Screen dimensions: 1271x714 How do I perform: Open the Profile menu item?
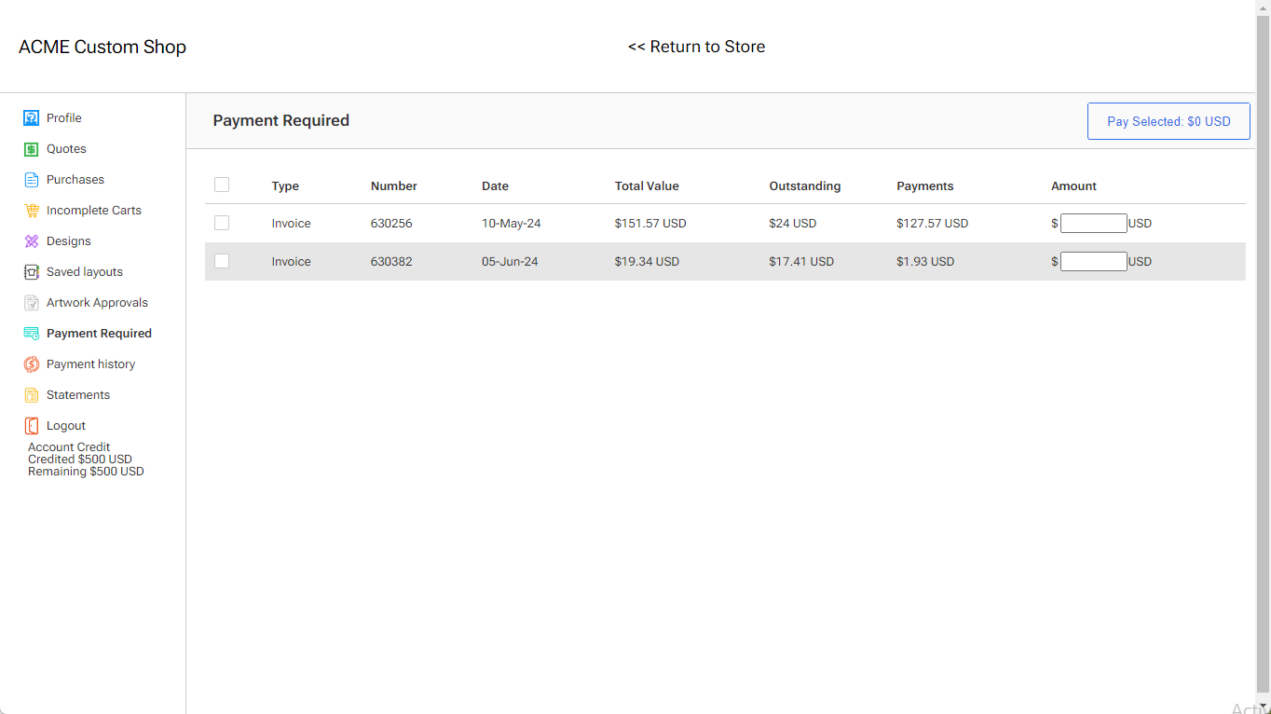coord(64,118)
